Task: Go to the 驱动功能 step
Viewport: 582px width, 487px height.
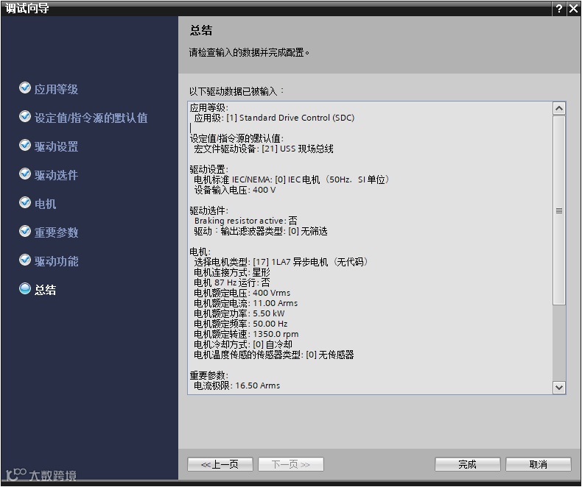Action: (56, 261)
